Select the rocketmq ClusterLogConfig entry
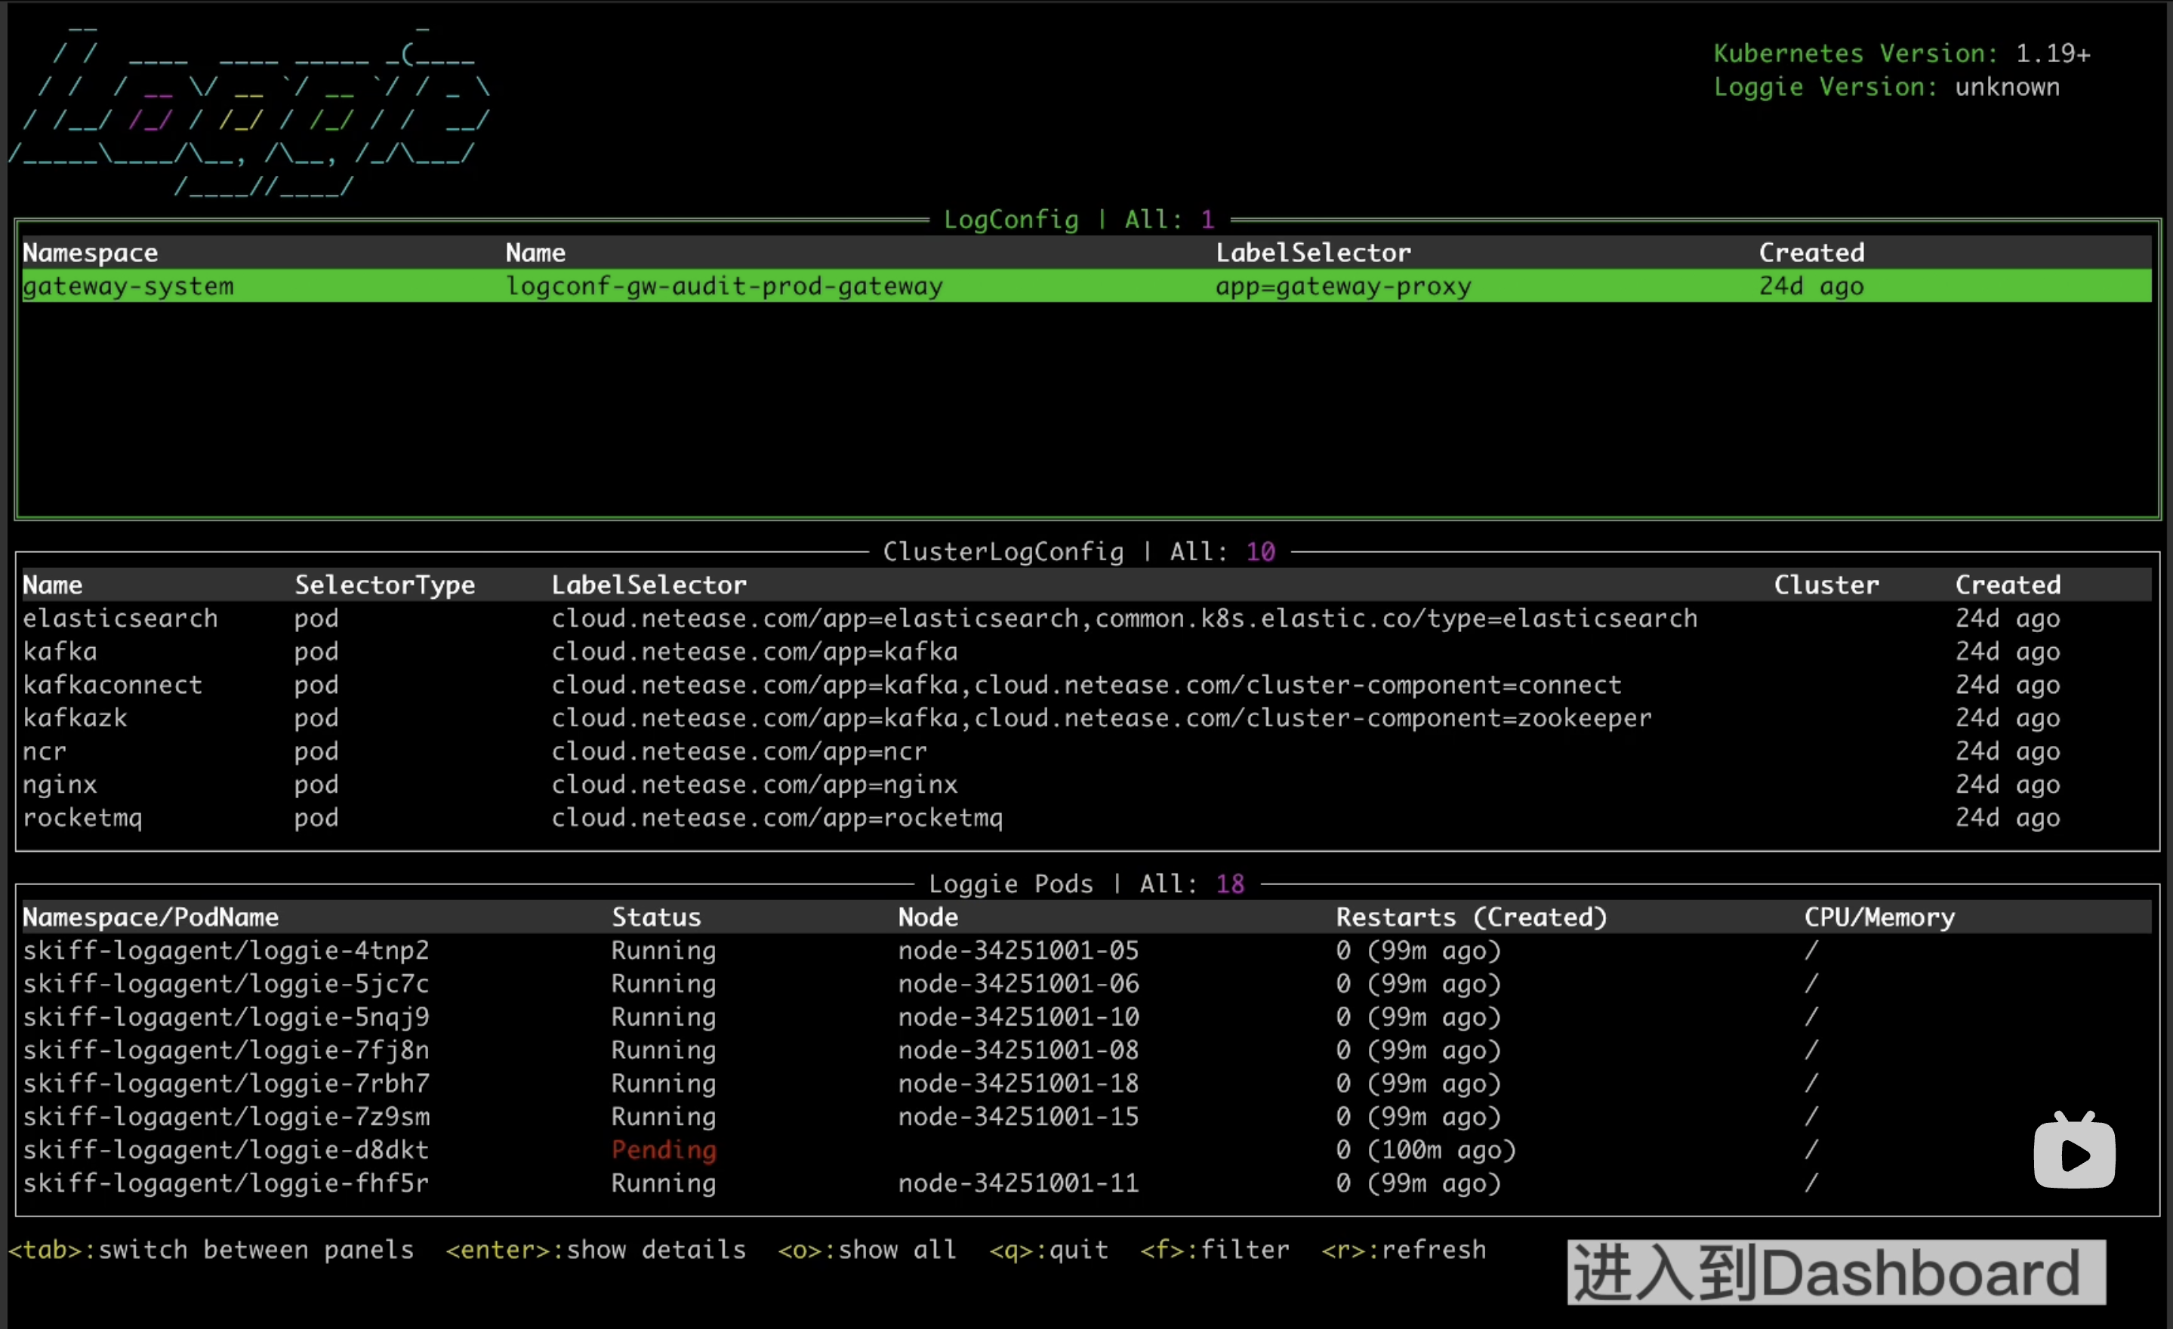 (x=82, y=819)
